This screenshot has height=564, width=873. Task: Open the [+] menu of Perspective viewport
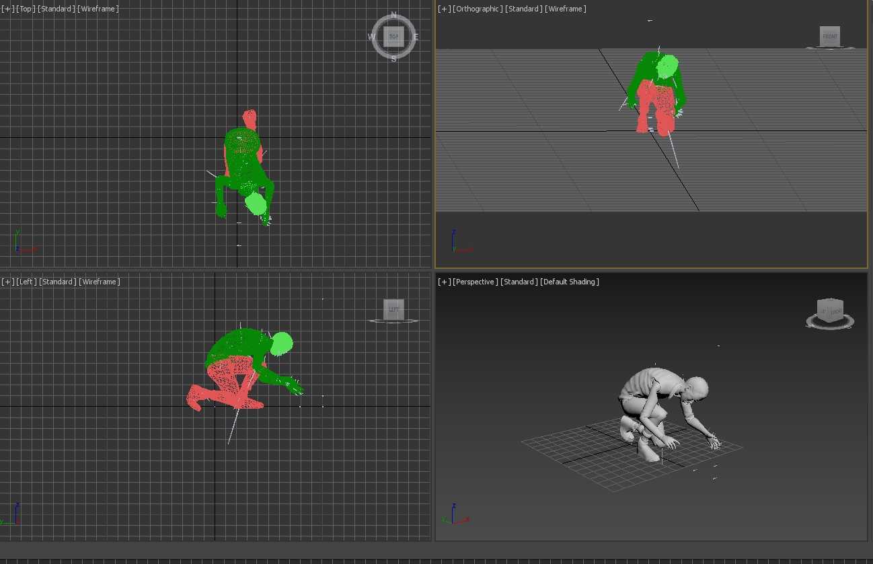pyautogui.click(x=444, y=282)
